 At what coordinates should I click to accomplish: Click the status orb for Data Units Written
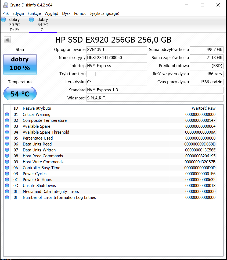click(7, 150)
